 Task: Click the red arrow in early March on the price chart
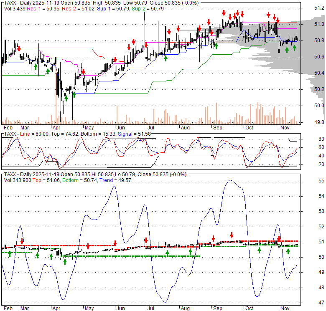click(19, 48)
